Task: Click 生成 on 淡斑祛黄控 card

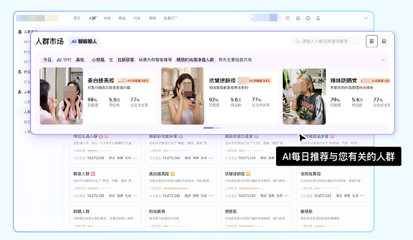Action: click(x=355, y=196)
